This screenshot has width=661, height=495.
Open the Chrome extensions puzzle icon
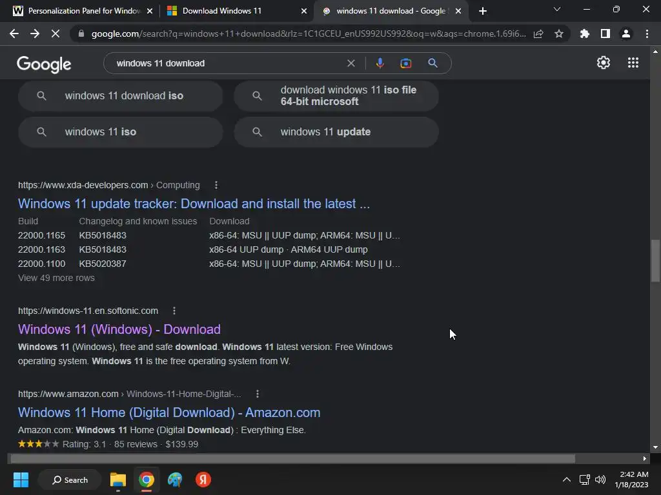[585, 34]
